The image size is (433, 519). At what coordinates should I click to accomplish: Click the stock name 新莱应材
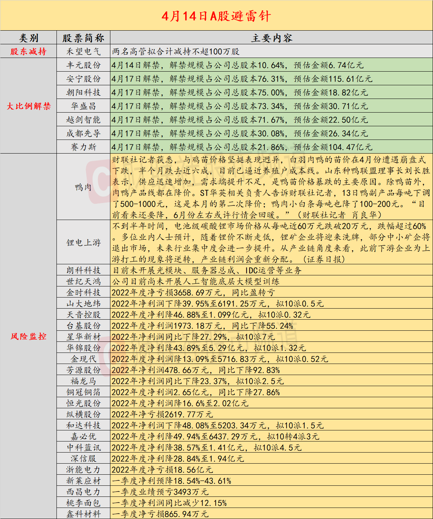click(83, 481)
